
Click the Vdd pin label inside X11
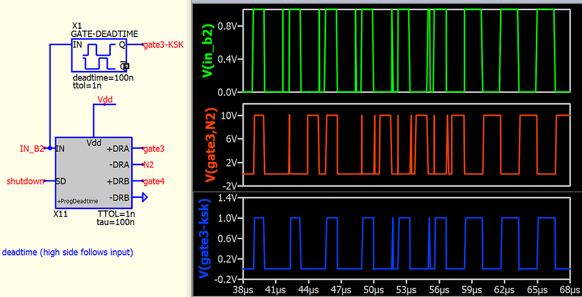tap(93, 142)
